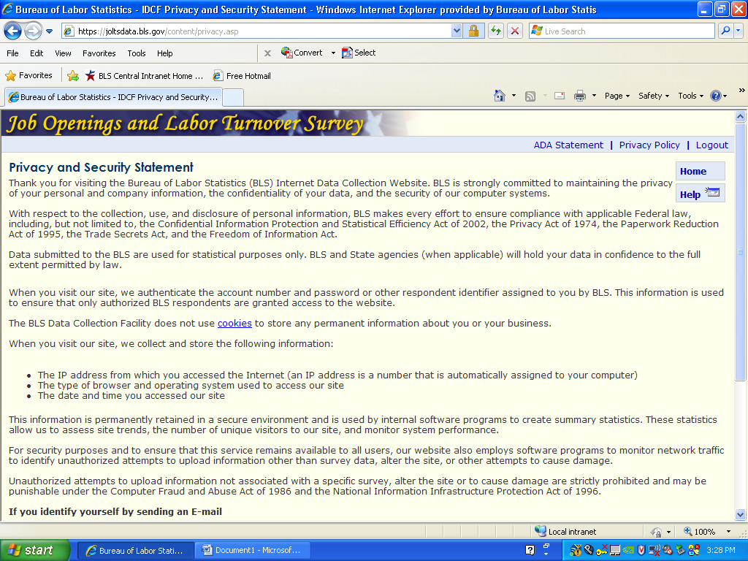Click the Refresh page icon
This screenshot has height=561, width=748.
[x=496, y=31]
